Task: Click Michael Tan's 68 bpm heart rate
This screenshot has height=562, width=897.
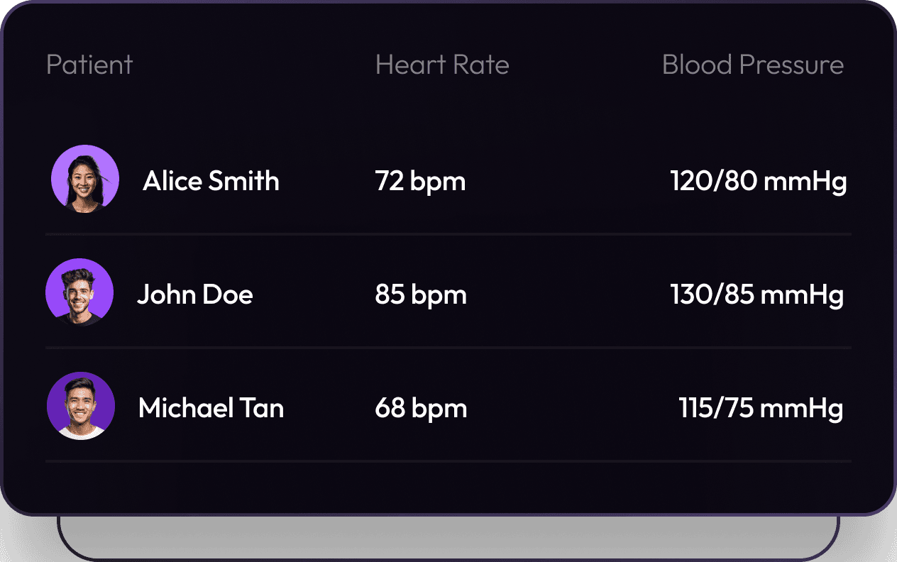Action: [421, 408]
